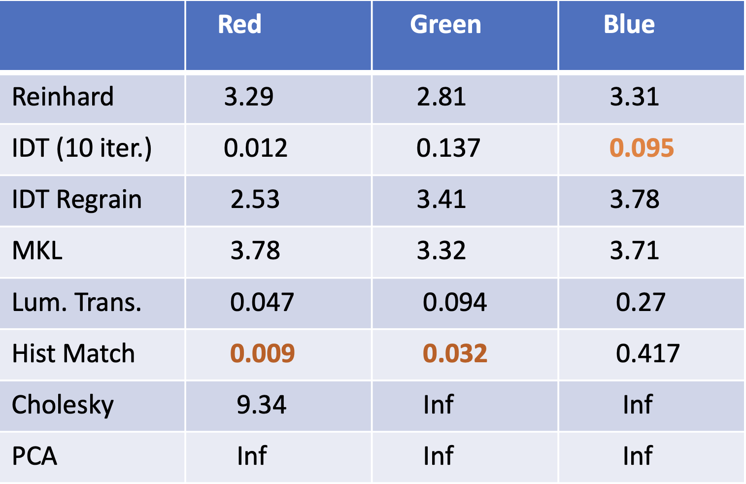Click the Hist Match row label

[x=73, y=353]
